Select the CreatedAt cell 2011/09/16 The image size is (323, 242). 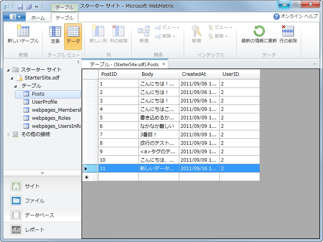click(x=199, y=168)
